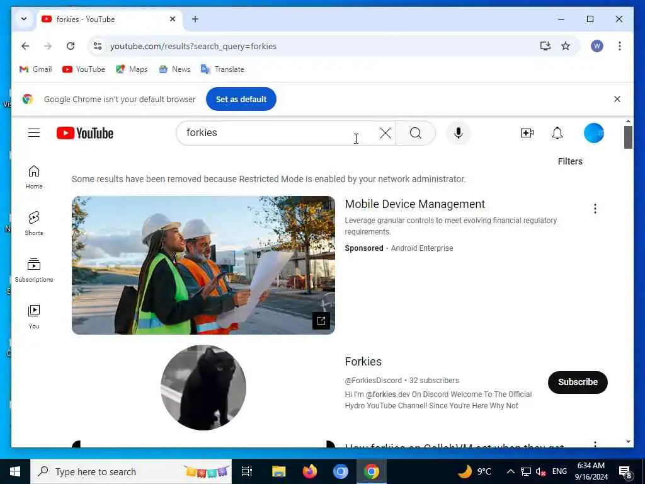Close the forkies - YouTube tab
Image resolution: width=645 pixels, height=484 pixels.
point(173,19)
